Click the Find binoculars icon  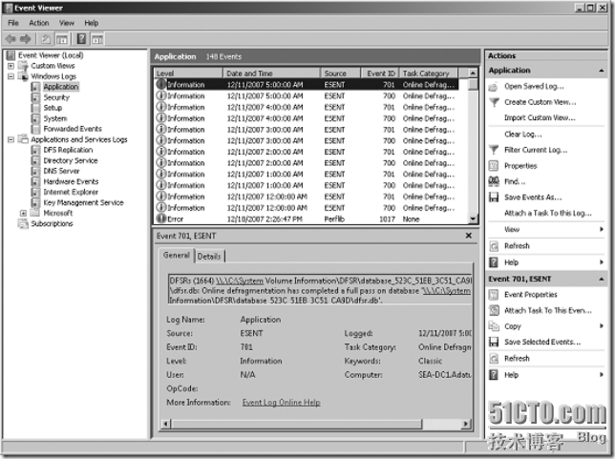click(494, 181)
